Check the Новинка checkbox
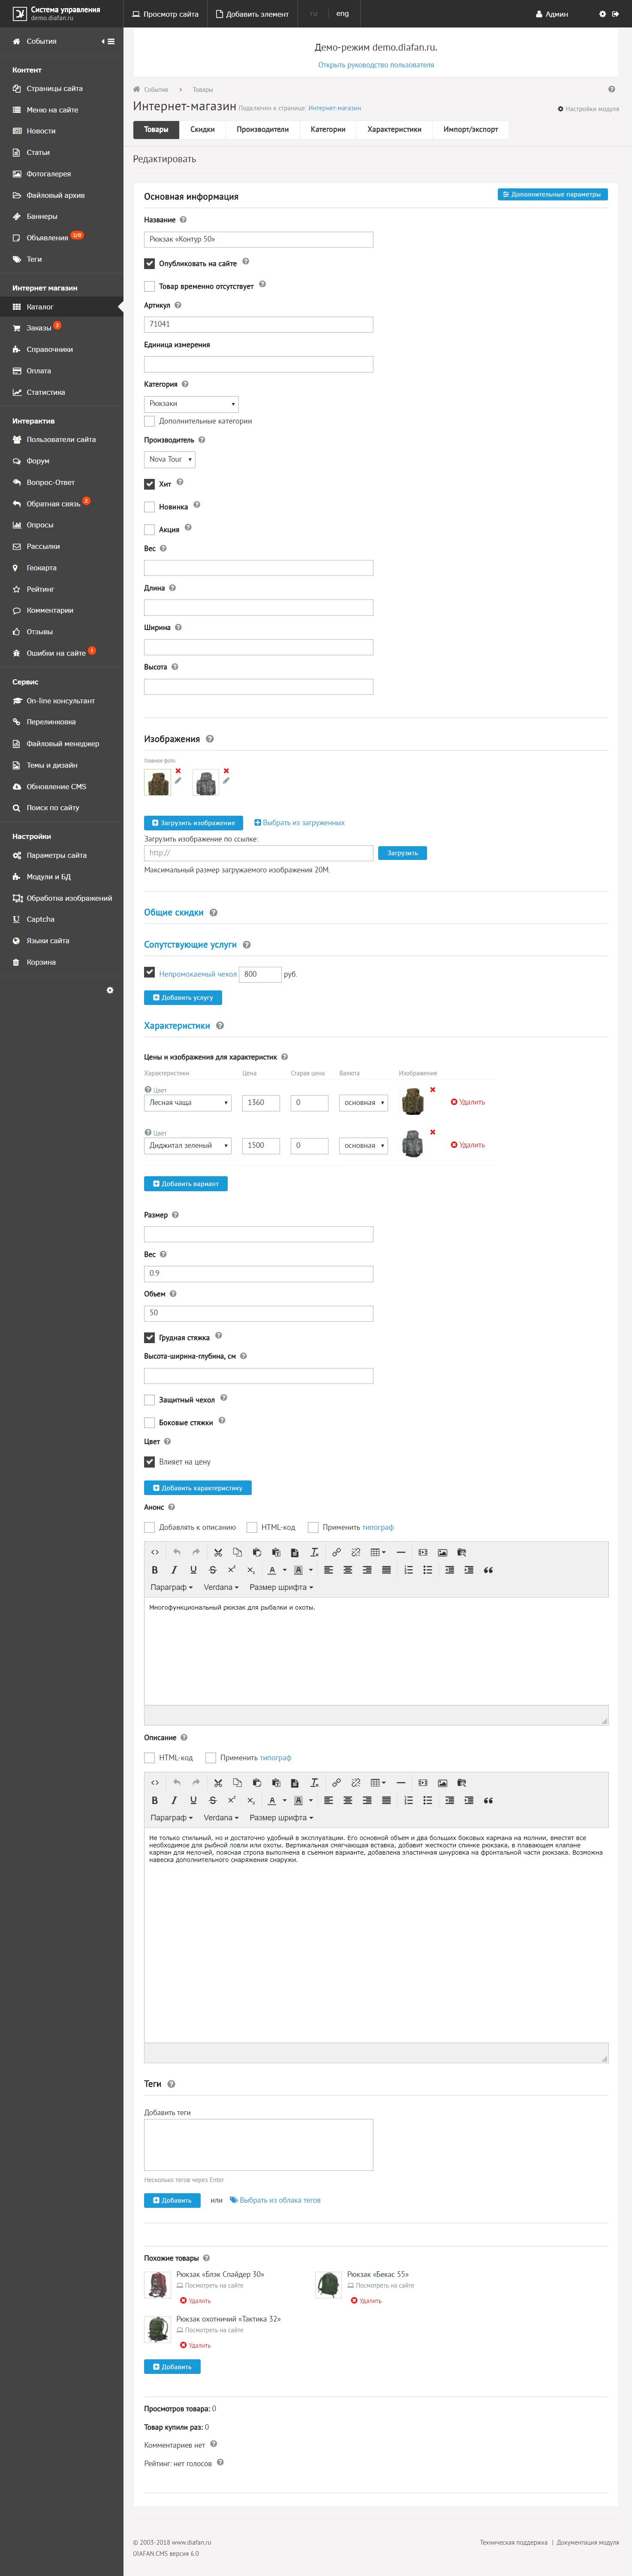 pyautogui.click(x=149, y=507)
